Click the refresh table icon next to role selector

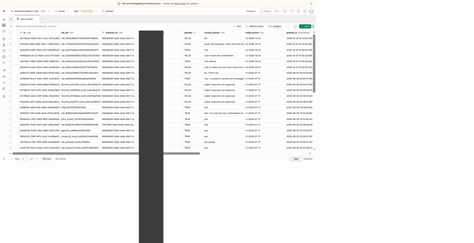pyautogui.click(x=295, y=26)
